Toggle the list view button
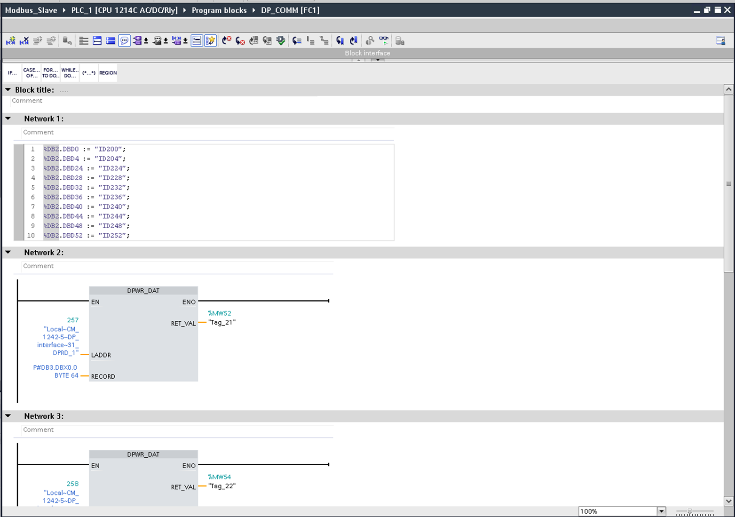The image size is (735, 517). coord(197,41)
